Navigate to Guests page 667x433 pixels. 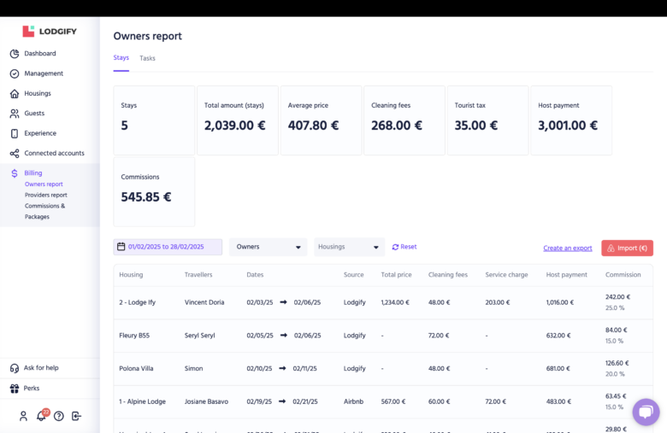click(x=34, y=114)
